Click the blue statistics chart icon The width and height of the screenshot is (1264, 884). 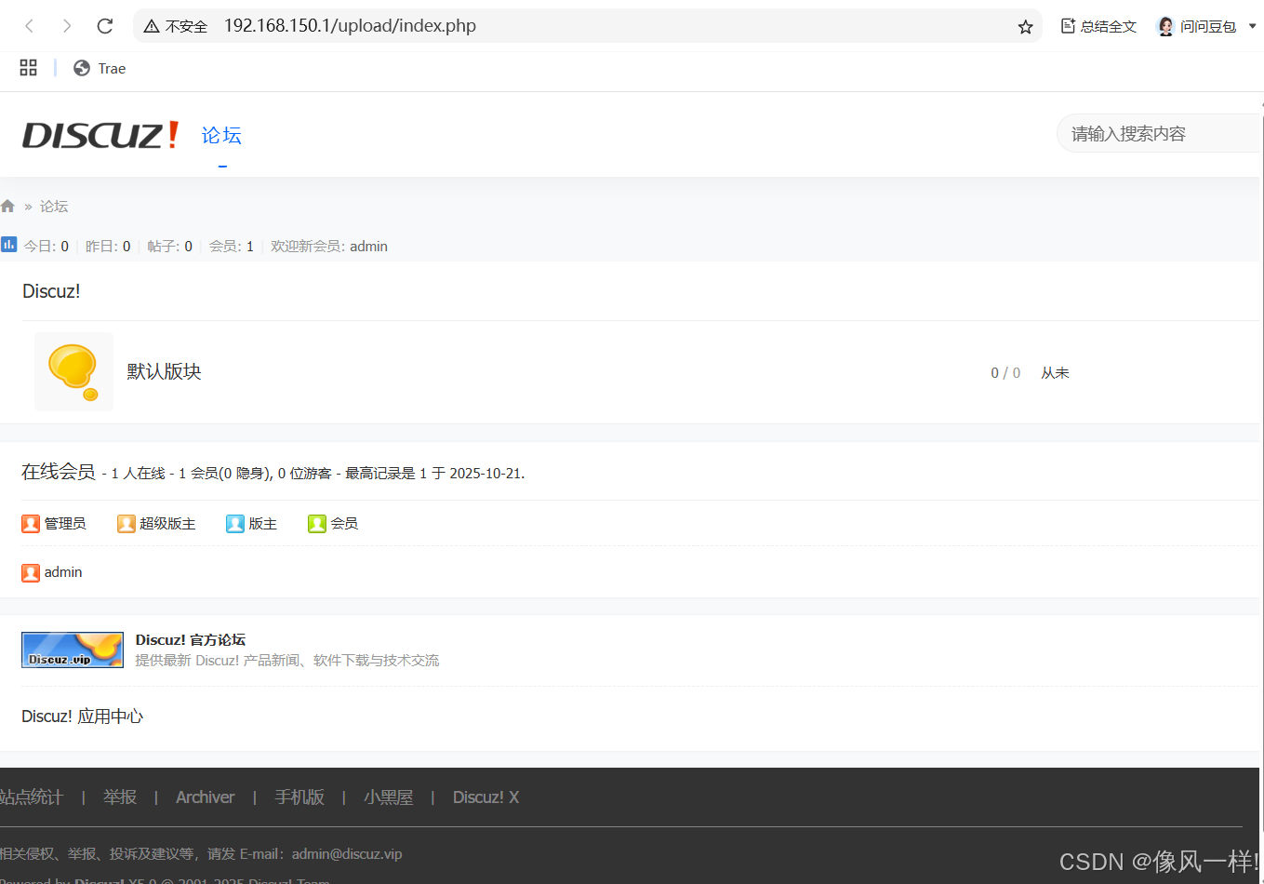tap(9, 245)
